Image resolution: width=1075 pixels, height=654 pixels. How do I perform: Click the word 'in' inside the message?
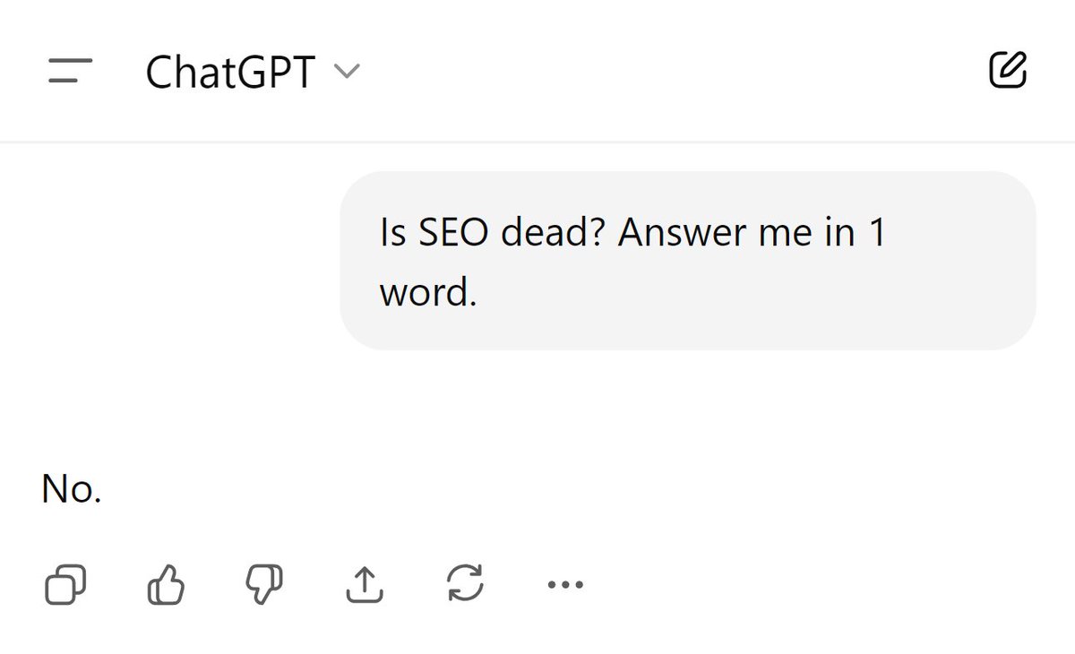838,233
